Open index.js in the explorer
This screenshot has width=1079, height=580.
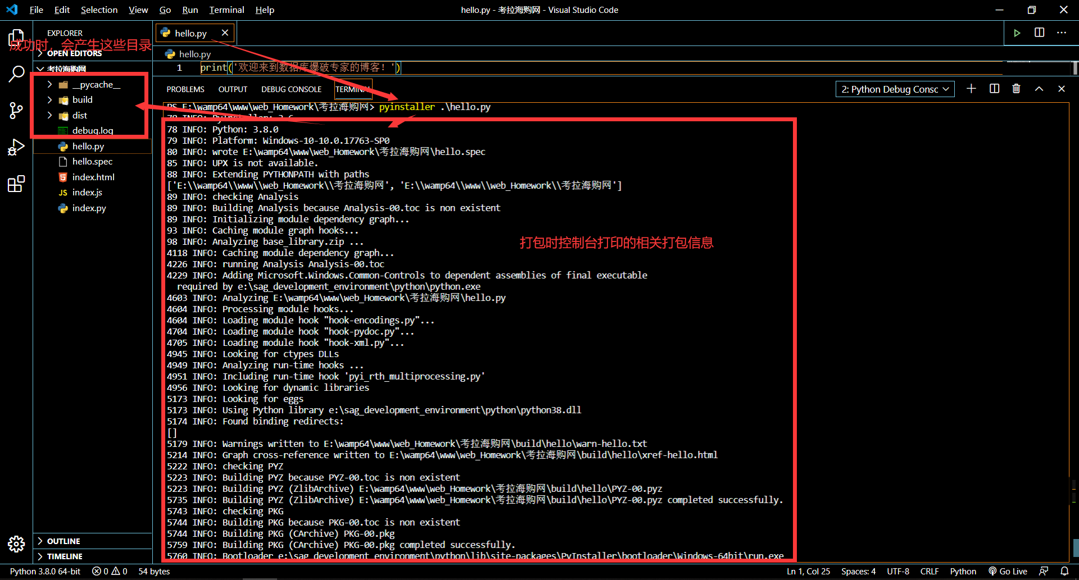(93, 192)
